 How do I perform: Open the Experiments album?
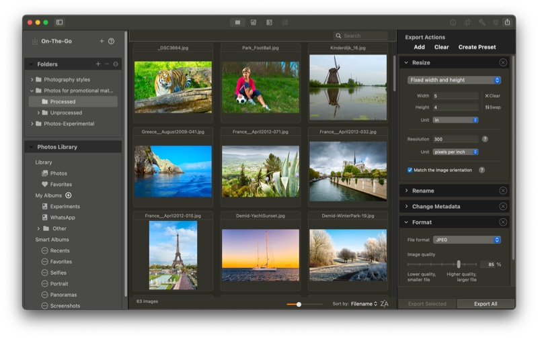pos(61,207)
